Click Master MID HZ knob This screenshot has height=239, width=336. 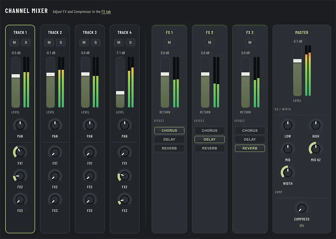pyautogui.click(x=316, y=149)
